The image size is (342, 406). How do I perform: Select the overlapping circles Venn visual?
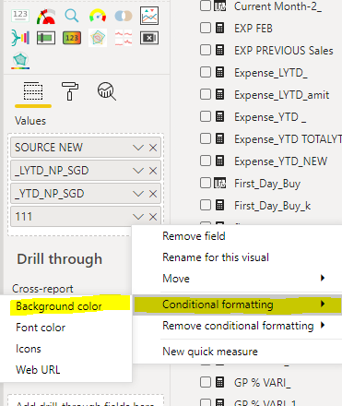click(124, 16)
